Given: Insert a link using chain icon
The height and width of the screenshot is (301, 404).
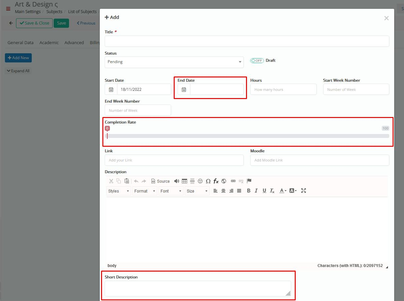Looking at the screenshot, I should click(233, 181).
